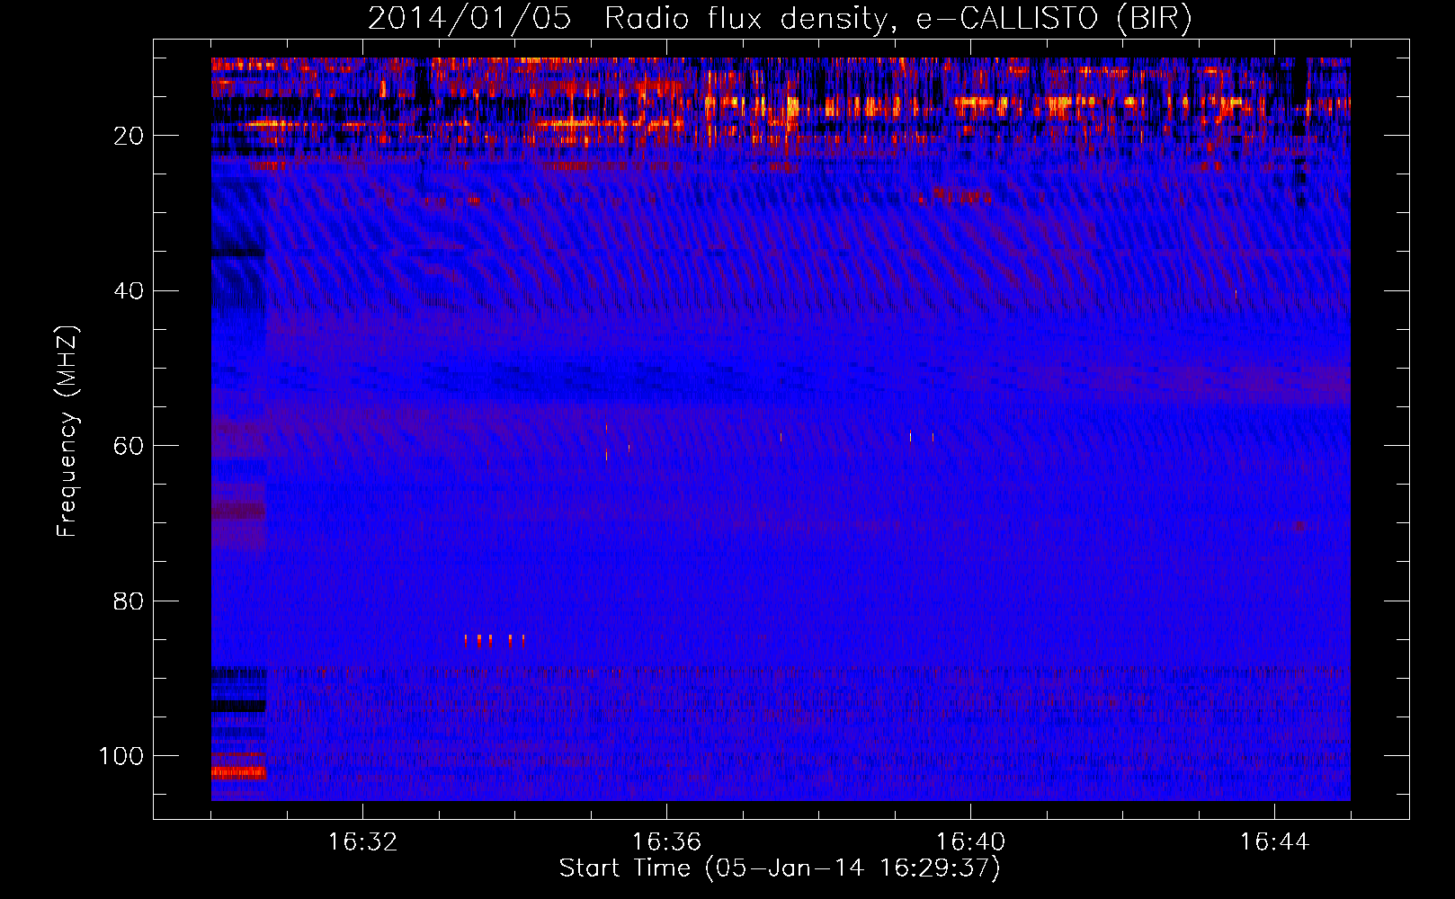The image size is (1455, 899).
Task: Click the plot title '2014/01/05 Radio flux density'
Action: pyautogui.click(x=780, y=19)
